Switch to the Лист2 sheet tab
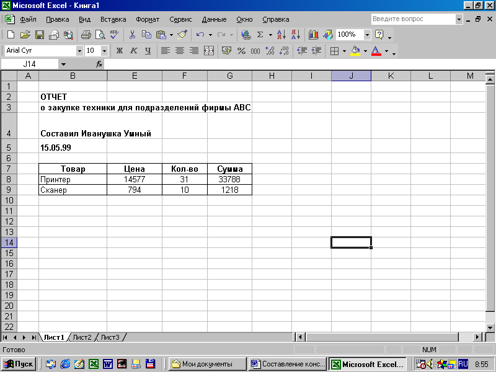 (x=82, y=337)
